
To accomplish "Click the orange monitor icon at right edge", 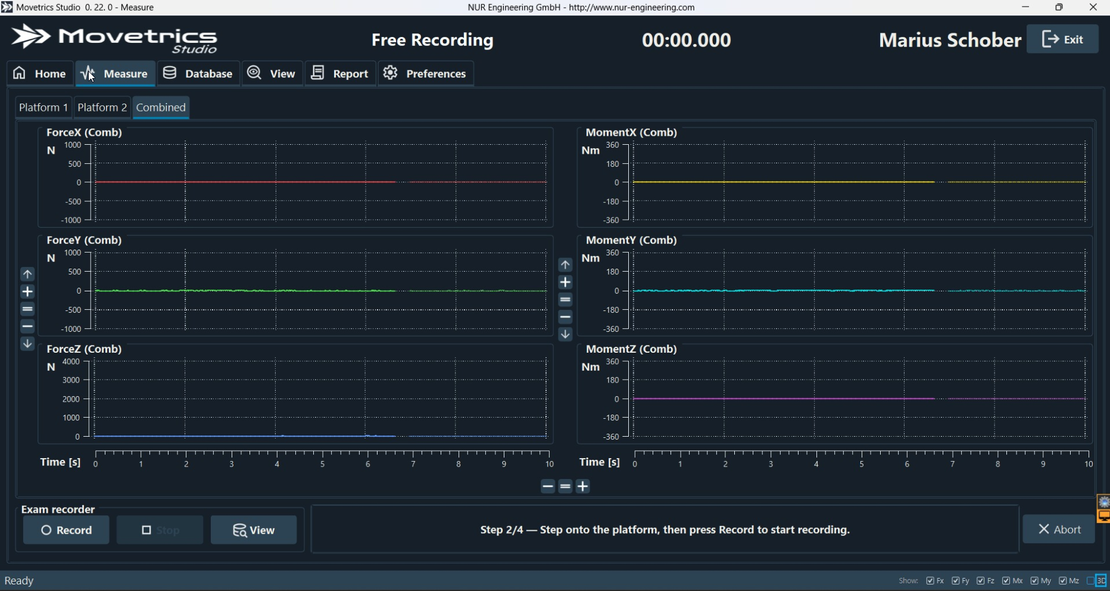I will pyautogui.click(x=1104, y=517).
